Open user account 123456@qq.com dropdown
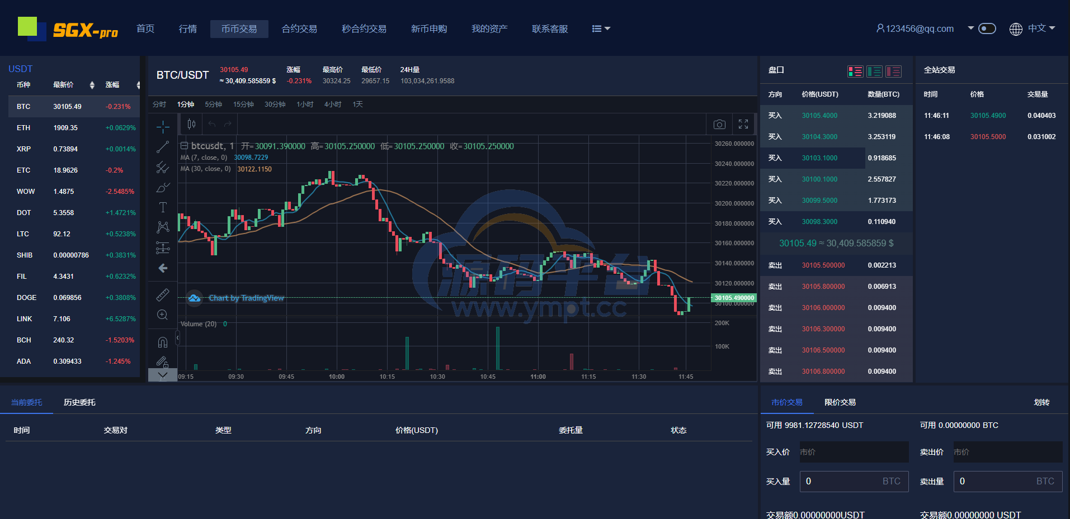Image resolution: width=1070 pixels, height=519 pixels. [x=925, y=28]
